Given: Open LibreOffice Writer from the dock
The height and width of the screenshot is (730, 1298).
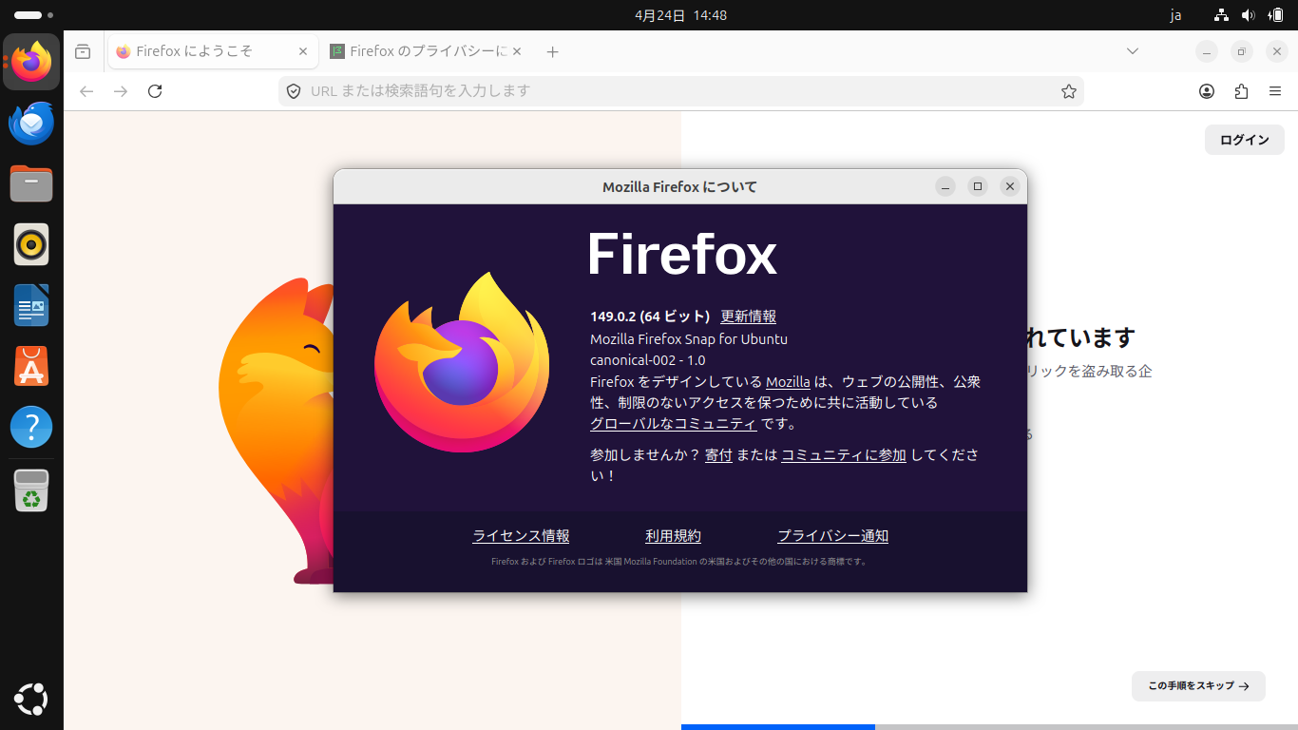Looking at the screenshot, I should point(31,306).
